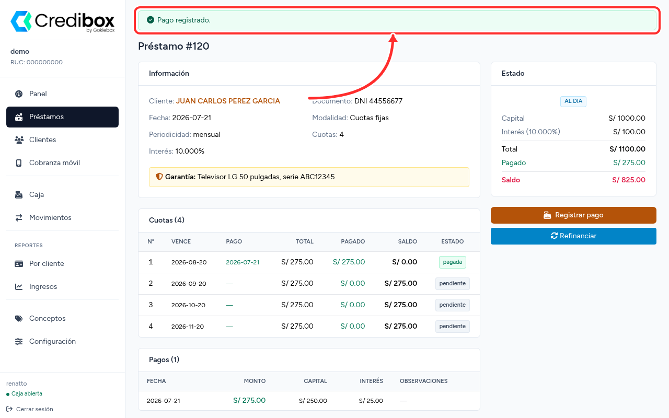Click payment amount S/ 275.00 in Pagos
Viewport: 669px width, 418px height.
tap(249, 401)
